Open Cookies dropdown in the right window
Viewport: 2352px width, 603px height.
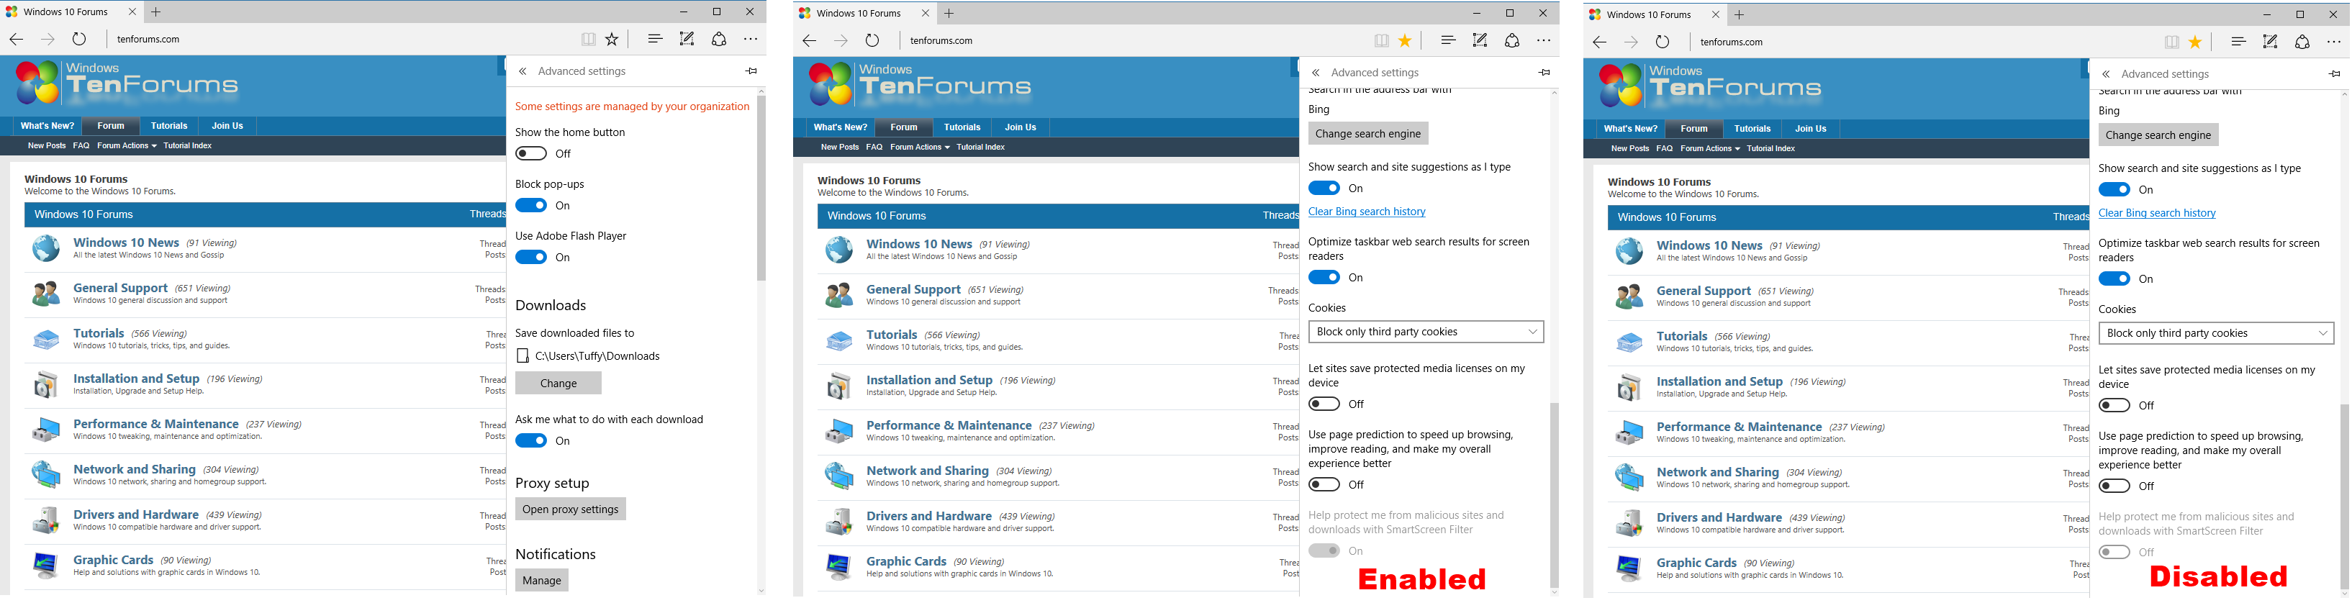click(2216, 334)
